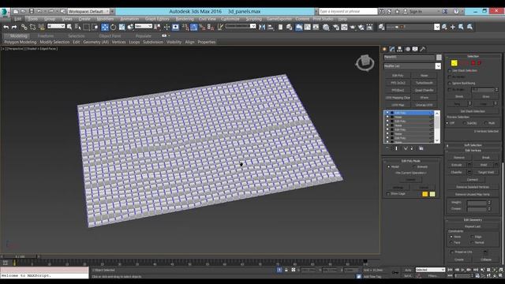The height and width of the screenshot is (284, 505).
Task: Open the reference coordinate system dropdown
Action: [x=144, y=26]
